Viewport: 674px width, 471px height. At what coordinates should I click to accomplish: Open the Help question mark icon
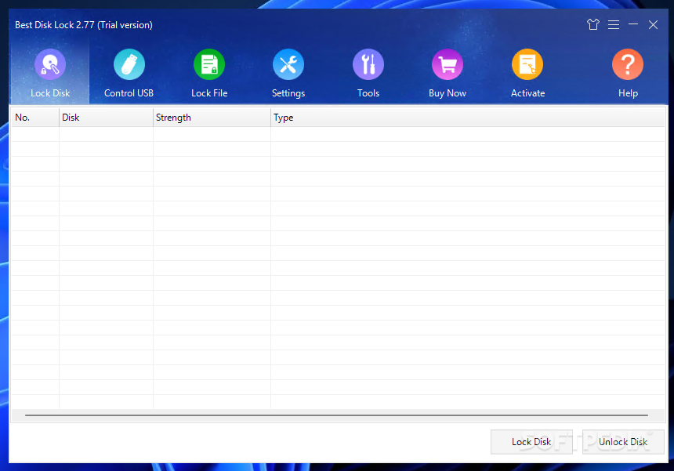click(628, 64)
